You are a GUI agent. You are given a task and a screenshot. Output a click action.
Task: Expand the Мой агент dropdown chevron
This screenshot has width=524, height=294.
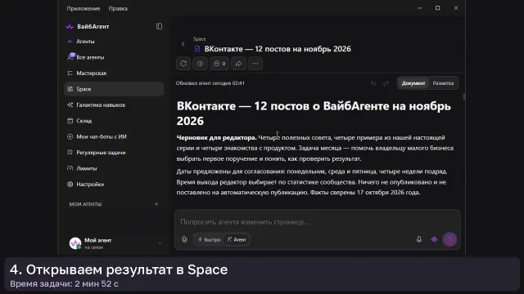click(x=160, y=243)
